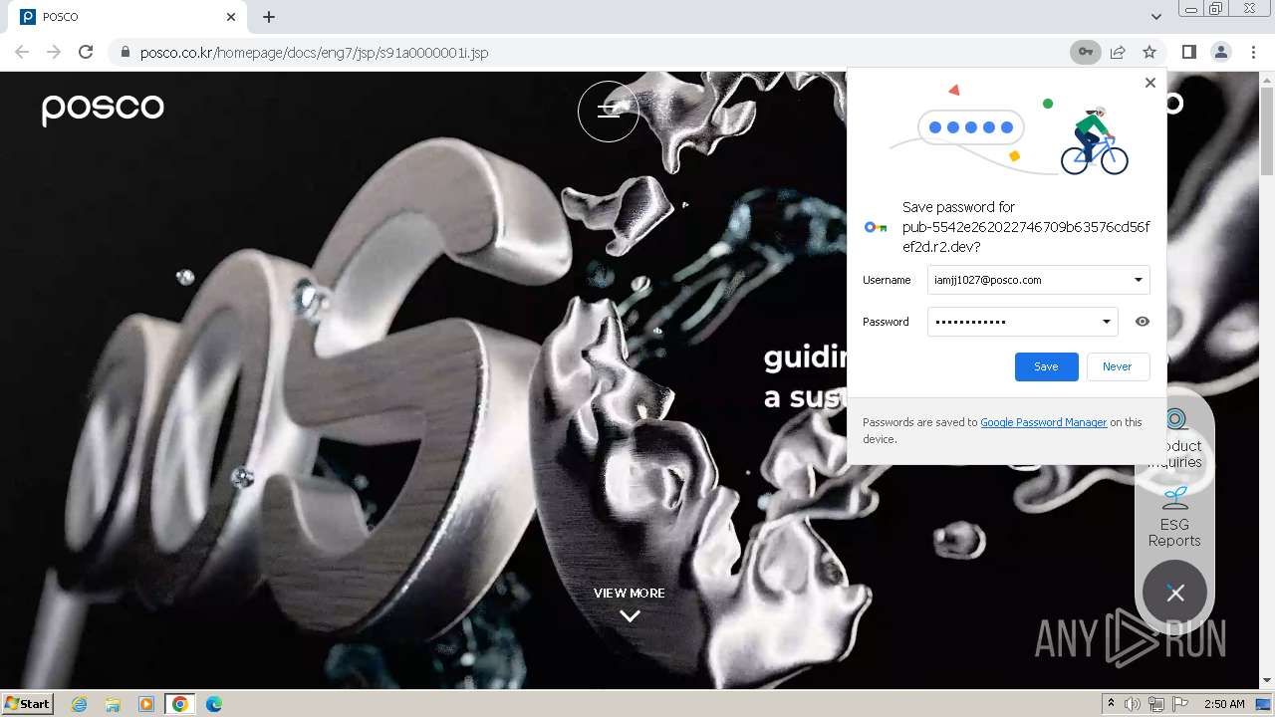Click the volume speaker tray icon

1133,704
